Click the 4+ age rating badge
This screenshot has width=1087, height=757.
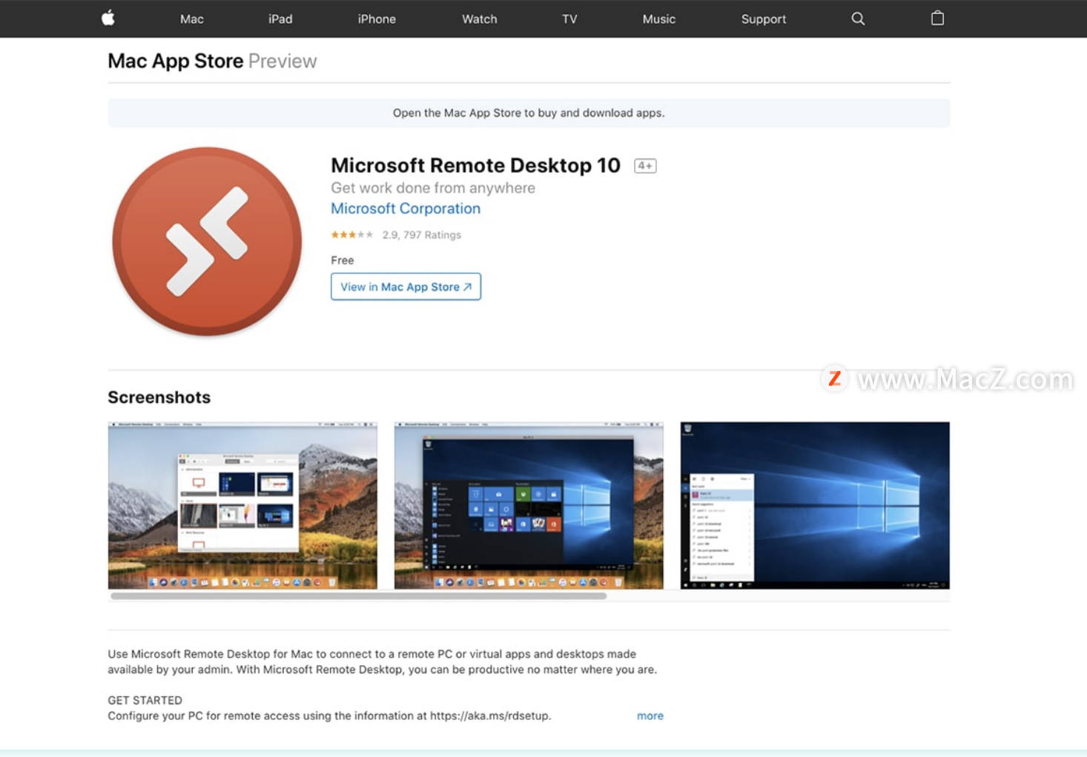(x=645, y=166)
